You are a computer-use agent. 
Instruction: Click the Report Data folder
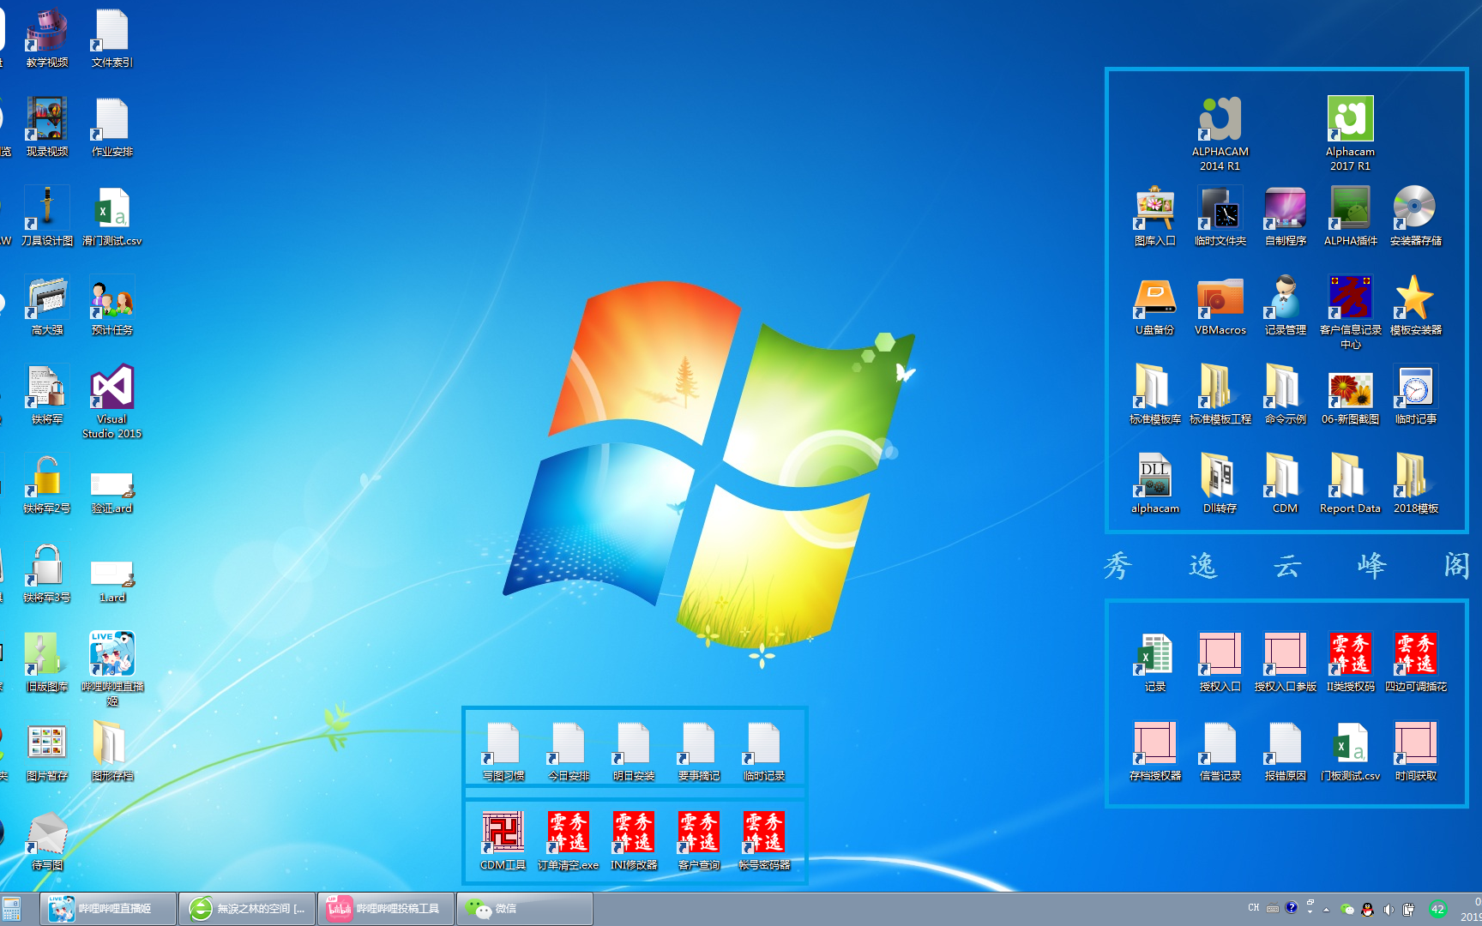point(1350,484)
